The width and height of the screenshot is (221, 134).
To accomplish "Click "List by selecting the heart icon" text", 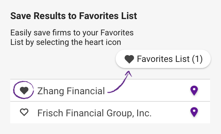I will (66, 42).
